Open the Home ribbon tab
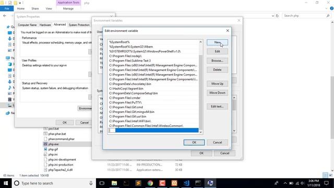Screen dimensions: 334x188 click(x=21, y=8)
